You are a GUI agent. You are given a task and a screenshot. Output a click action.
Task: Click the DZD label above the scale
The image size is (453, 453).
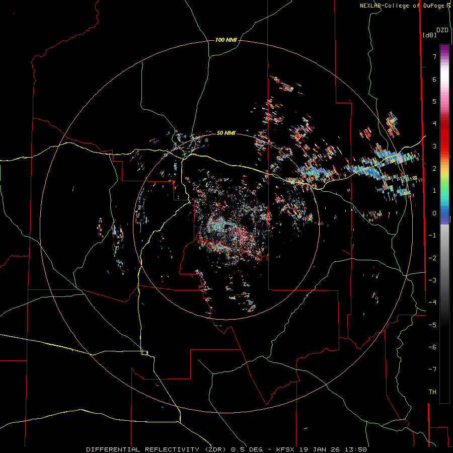442,30
